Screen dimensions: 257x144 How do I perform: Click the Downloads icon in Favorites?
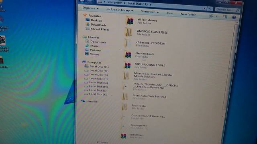[x=88, y=24]
